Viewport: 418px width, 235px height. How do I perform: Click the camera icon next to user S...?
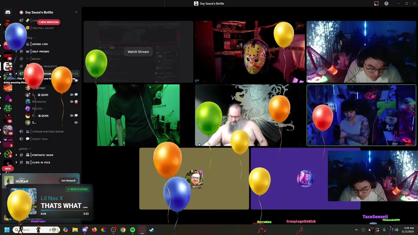point(76,123)
